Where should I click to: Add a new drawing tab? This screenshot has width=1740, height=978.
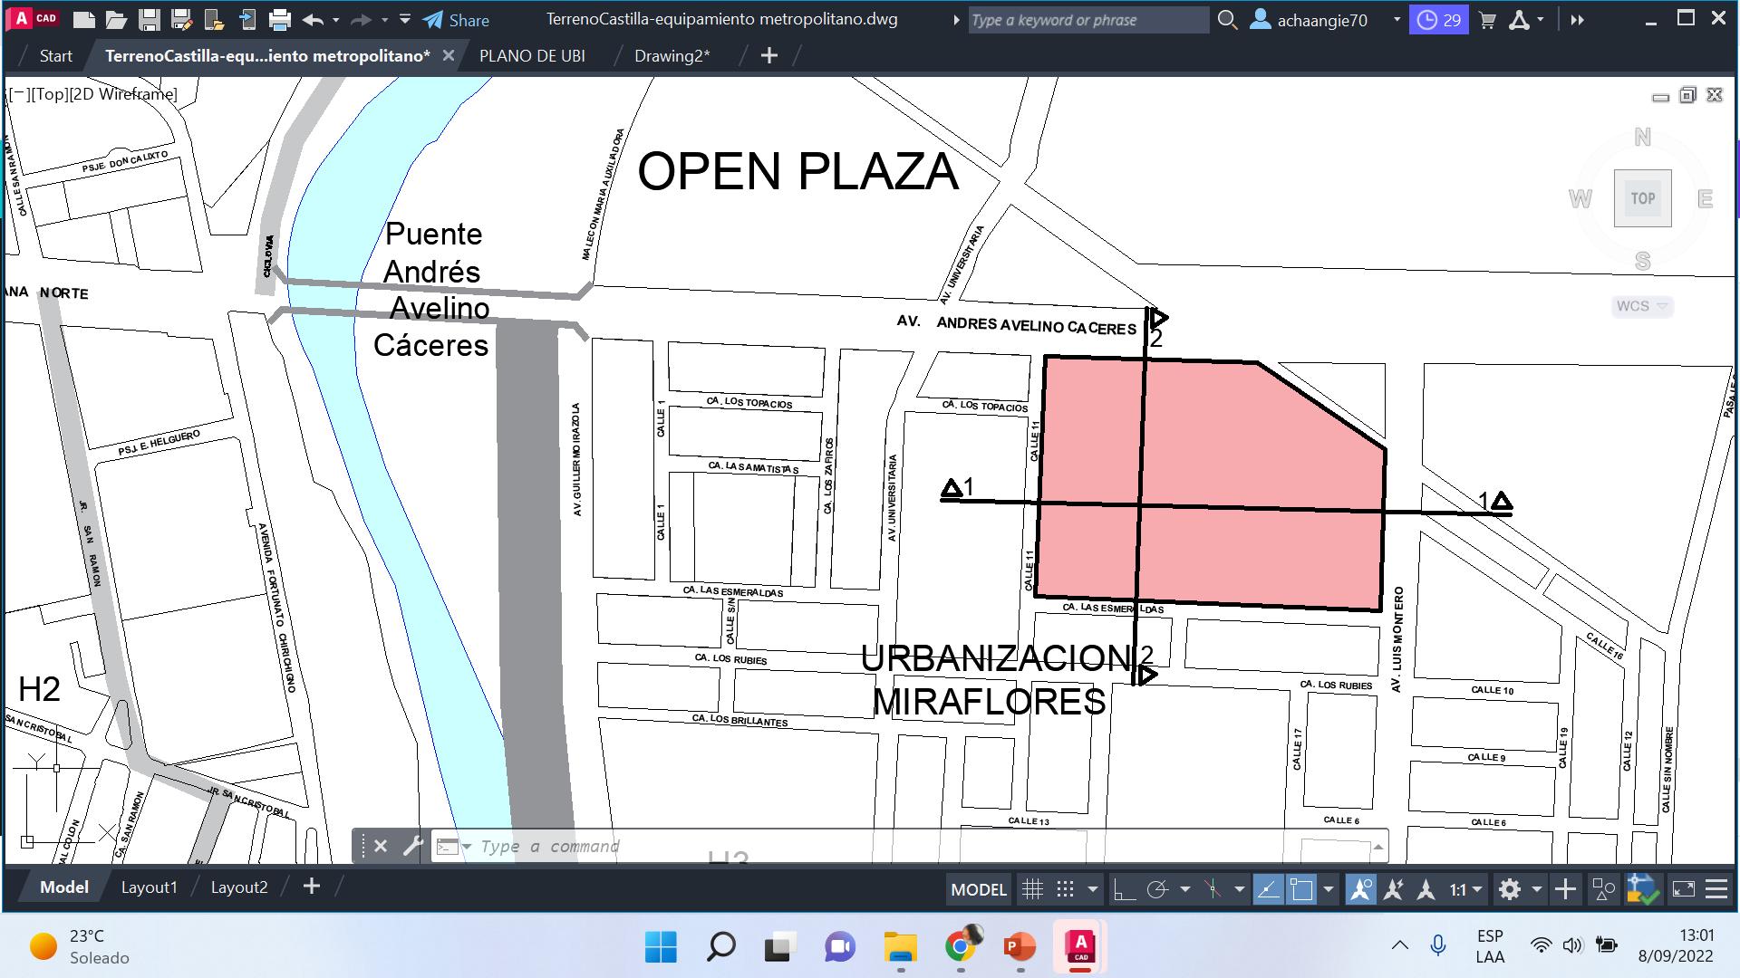point(768,56)
